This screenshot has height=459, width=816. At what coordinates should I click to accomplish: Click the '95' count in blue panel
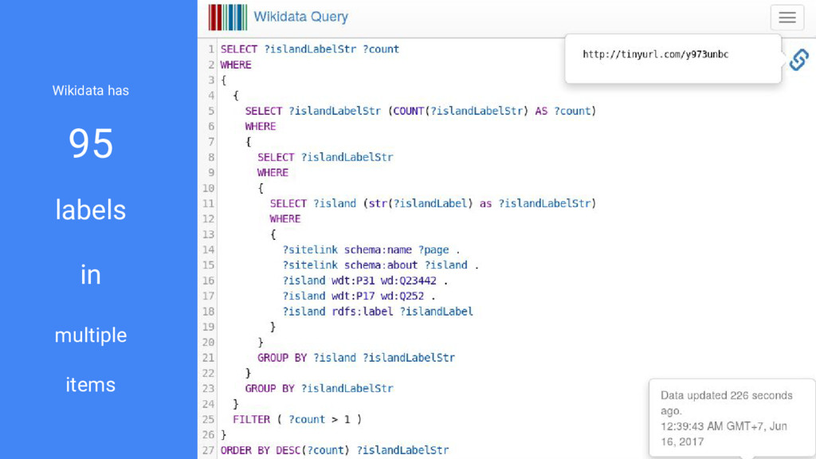(91, 143)
